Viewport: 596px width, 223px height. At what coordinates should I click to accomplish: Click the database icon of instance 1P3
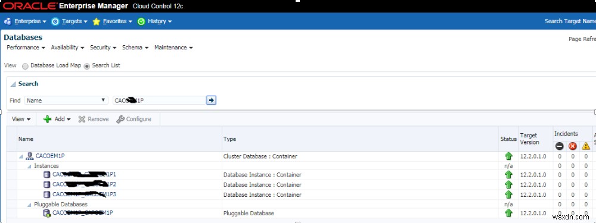tap(46, 194)
